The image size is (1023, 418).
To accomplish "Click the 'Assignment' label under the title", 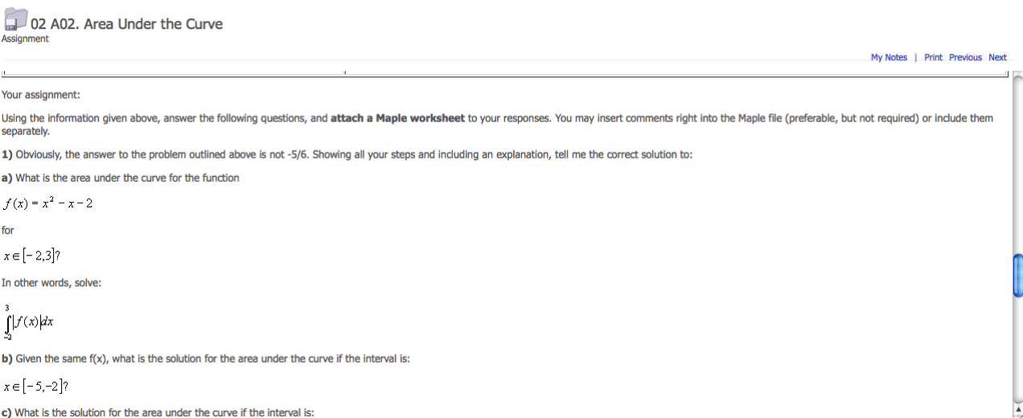I will click(25, 39).
